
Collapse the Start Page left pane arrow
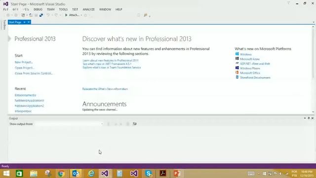click(9, 39)
